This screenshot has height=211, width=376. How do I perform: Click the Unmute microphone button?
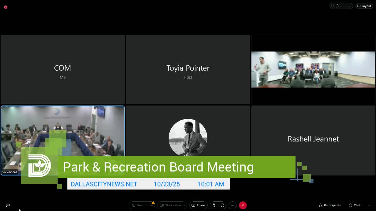(x=140, y=205)
